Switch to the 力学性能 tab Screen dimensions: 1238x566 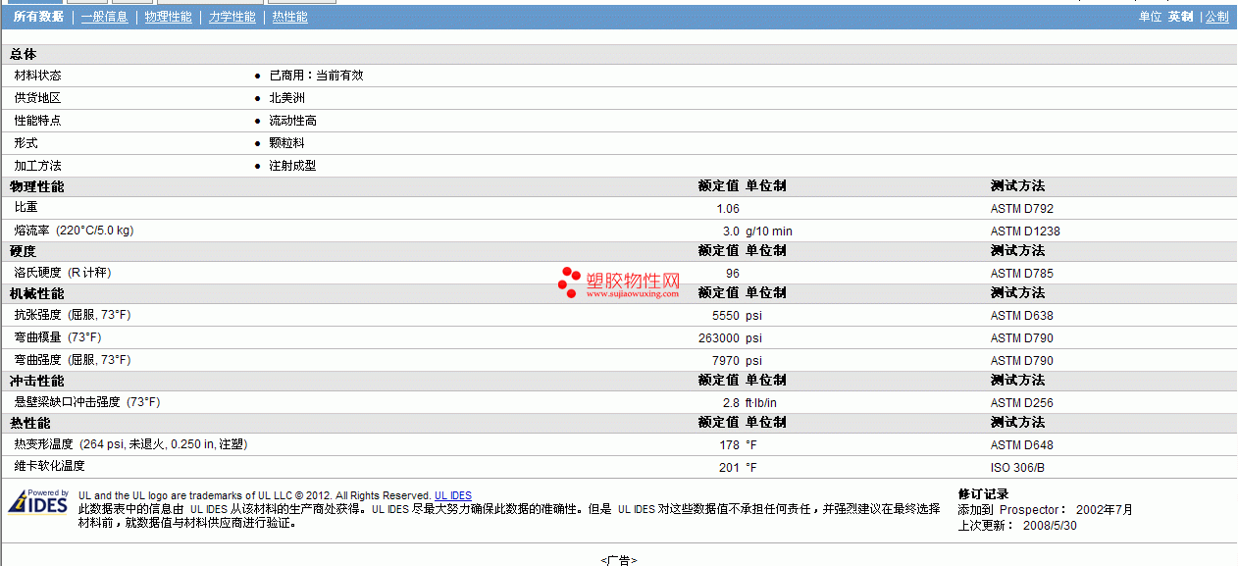[232, 17]
